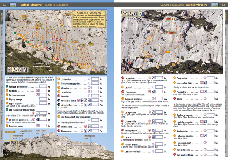Tick the box for Noctambules
228x160 pixels.
(x=211, y=131)
